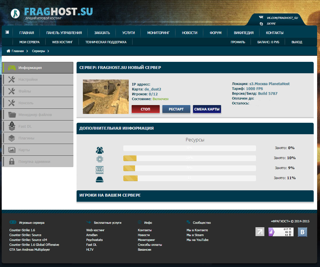Click the Fast DL upload box icon
320x267 pixels.
pos(12,126)
